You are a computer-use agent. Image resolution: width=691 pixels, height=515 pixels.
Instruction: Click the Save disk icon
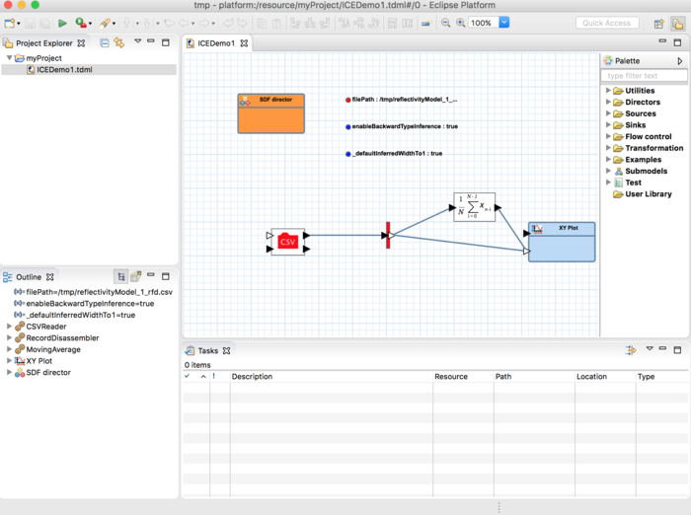pos(30,23)
